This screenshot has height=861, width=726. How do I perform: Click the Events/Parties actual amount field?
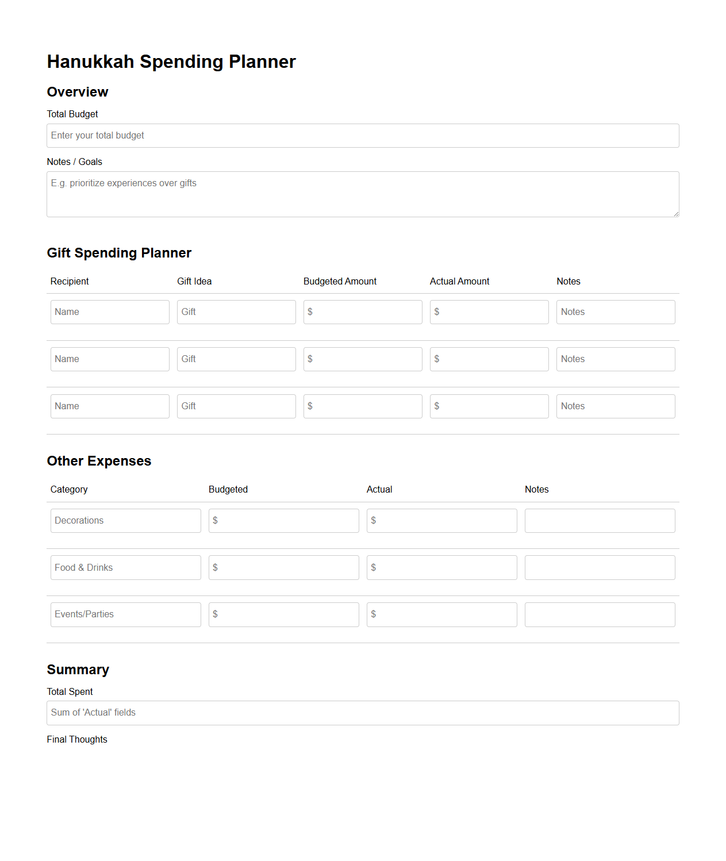tap(441, 614)
